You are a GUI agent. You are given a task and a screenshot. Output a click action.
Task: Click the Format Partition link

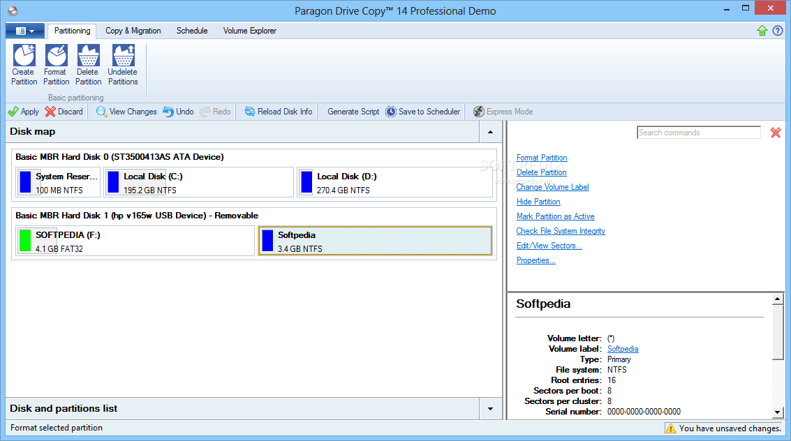(542, 158)
